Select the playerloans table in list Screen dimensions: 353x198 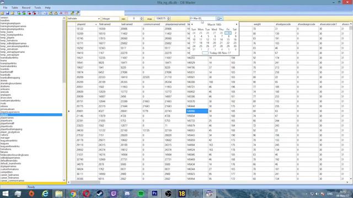[x=6, y=121]
